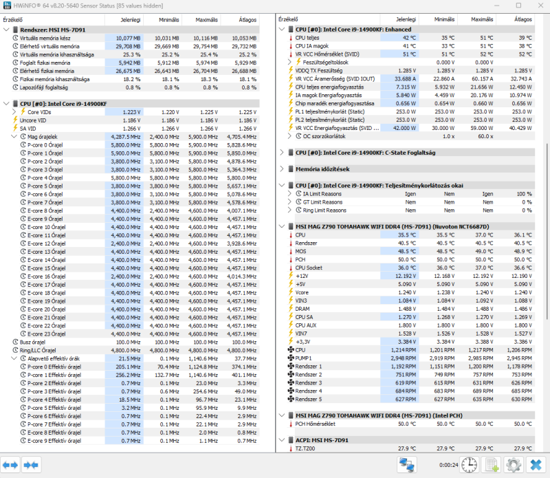550x478 pixels.
Task: Click the lightning icon beside Vcore
Action: point(291,292)
